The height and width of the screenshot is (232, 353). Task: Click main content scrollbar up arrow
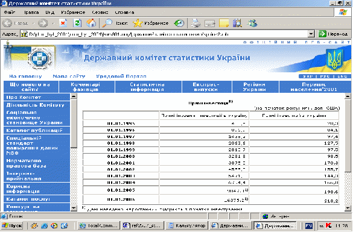348,96
